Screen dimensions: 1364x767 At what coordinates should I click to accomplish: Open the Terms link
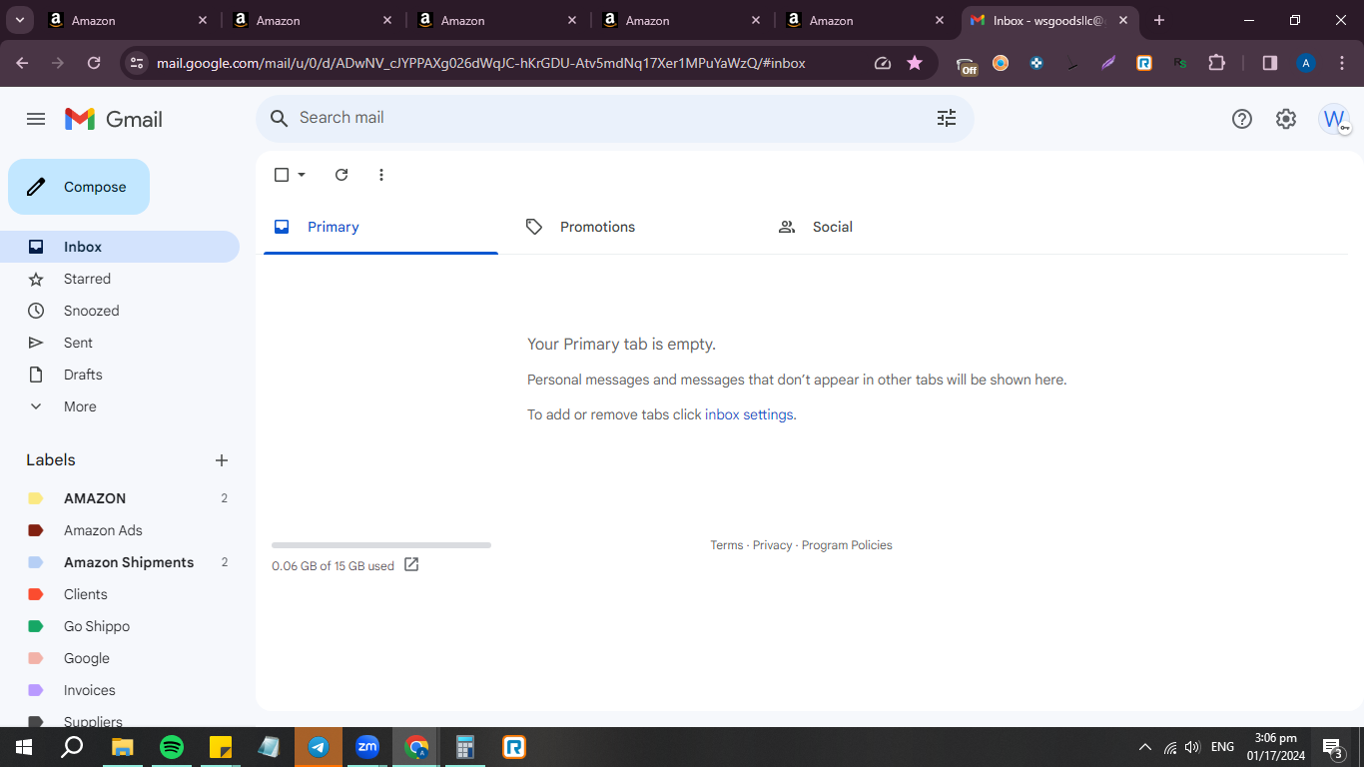727,545
